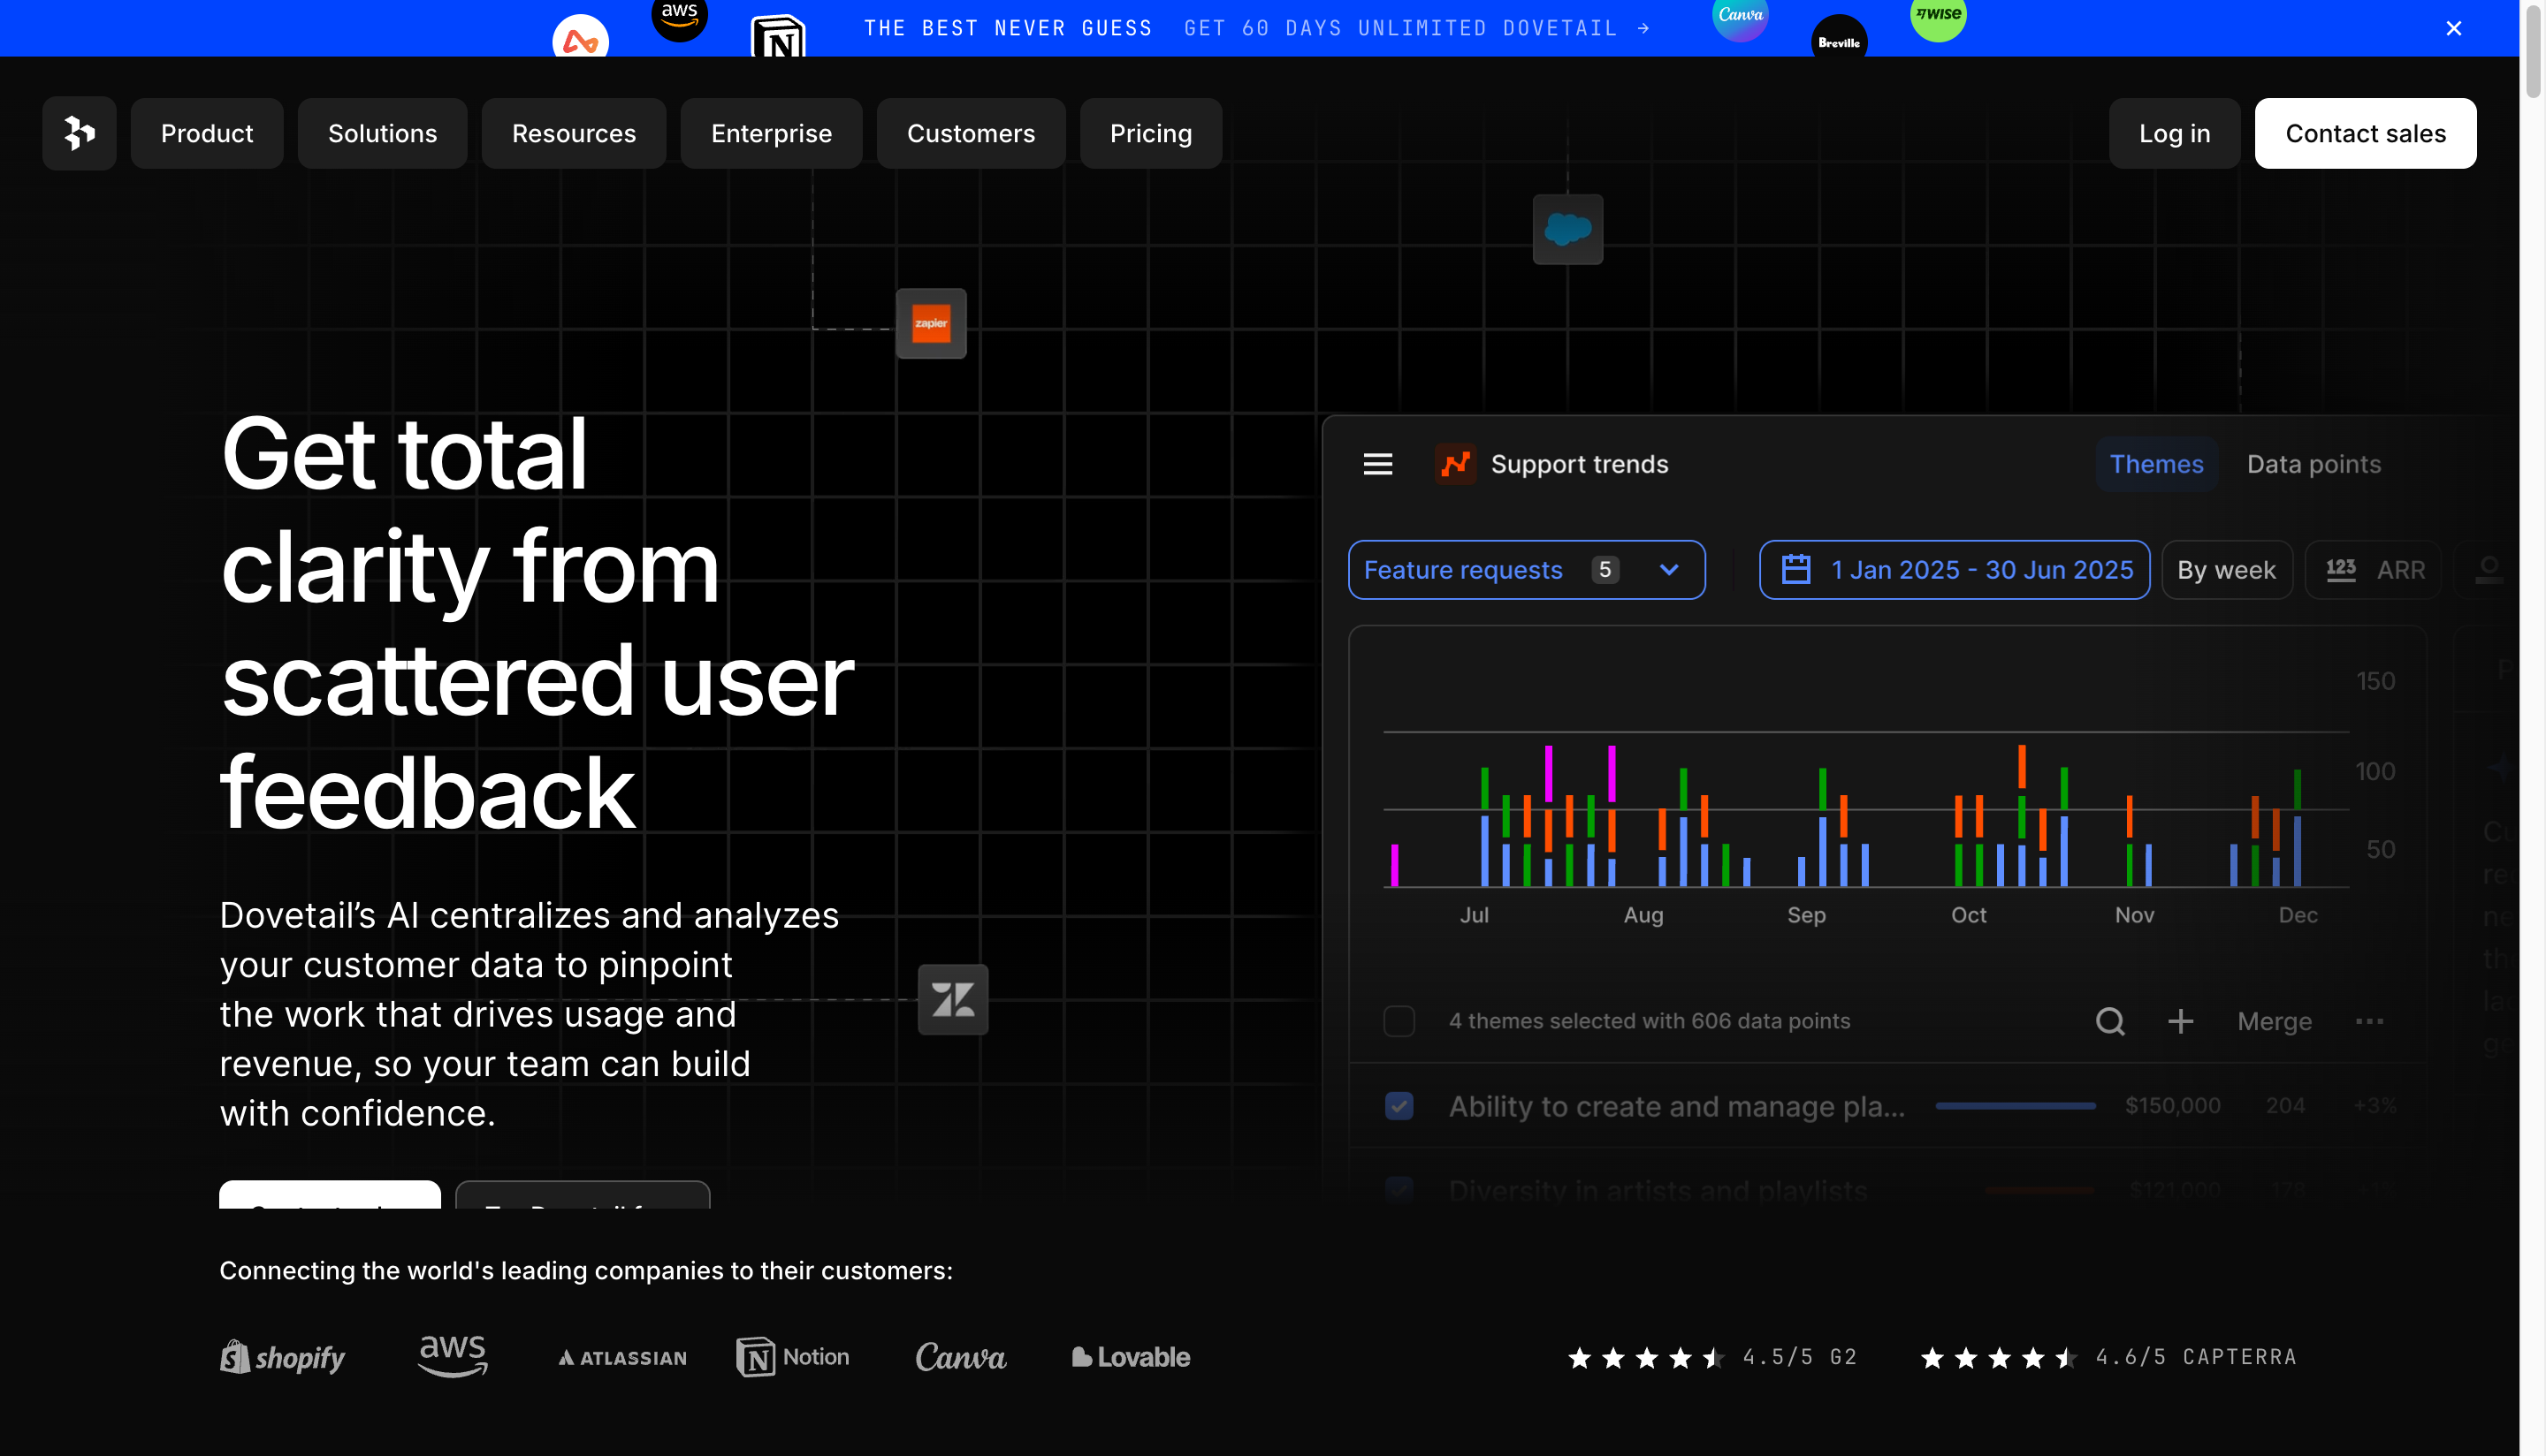Uncheck the Ability to create and manage theme

coord(1399,1106)
